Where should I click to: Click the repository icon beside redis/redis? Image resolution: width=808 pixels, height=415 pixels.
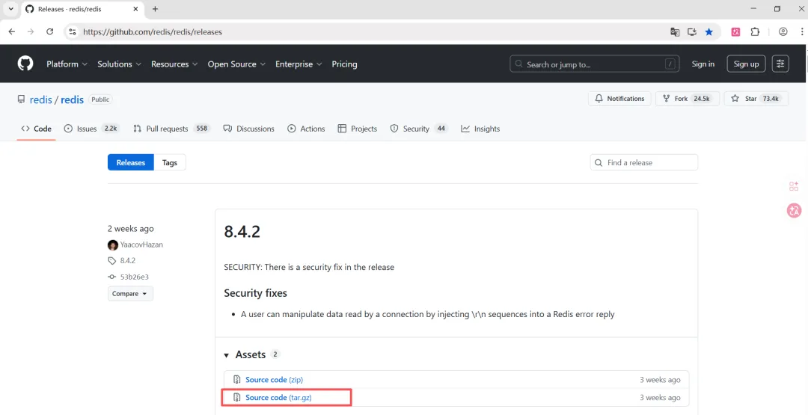(21, 99)
